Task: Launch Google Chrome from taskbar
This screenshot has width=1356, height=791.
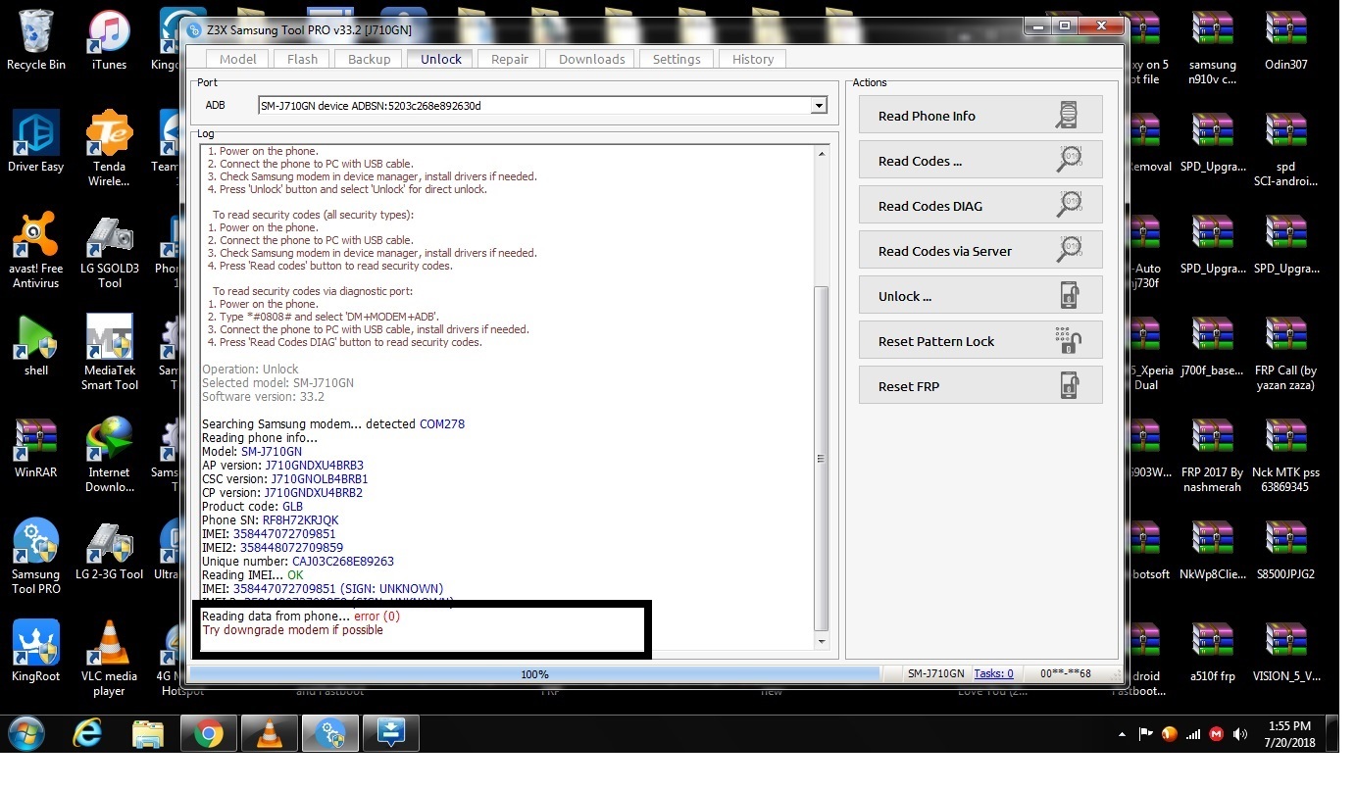Action: (208, 733)
